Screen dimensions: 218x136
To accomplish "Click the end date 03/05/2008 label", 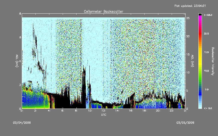I will 185,123.
